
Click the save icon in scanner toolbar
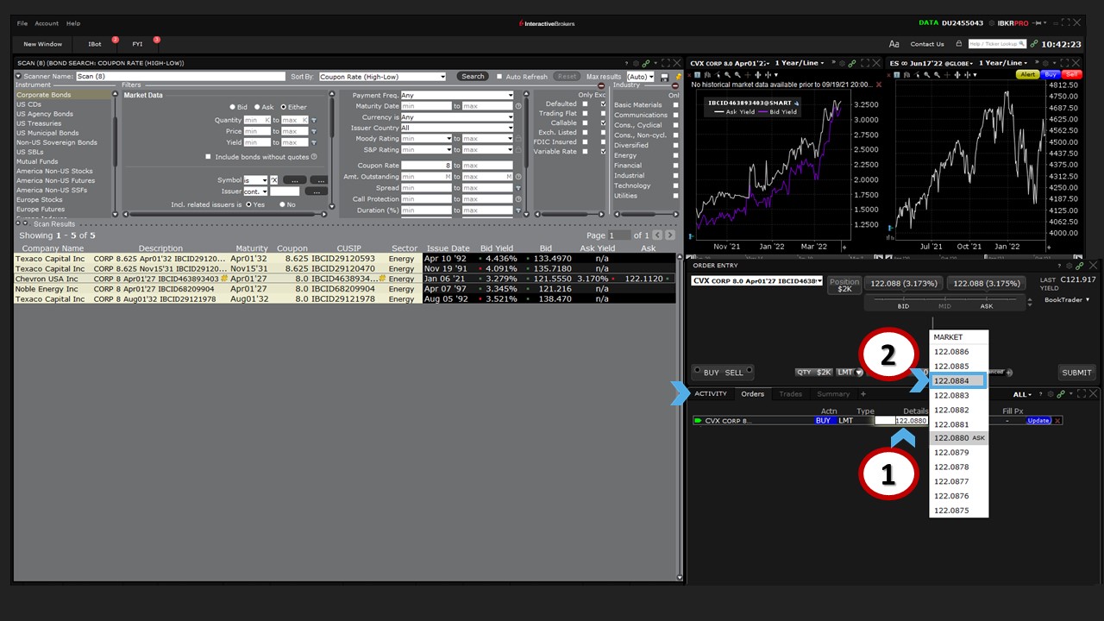(x=664, y=77)
